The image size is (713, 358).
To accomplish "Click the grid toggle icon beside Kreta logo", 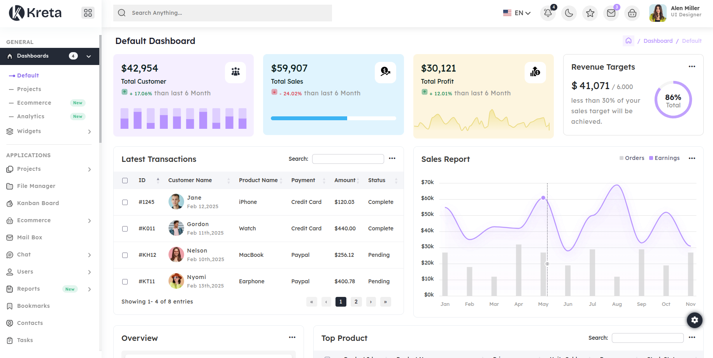I will 88,13.
